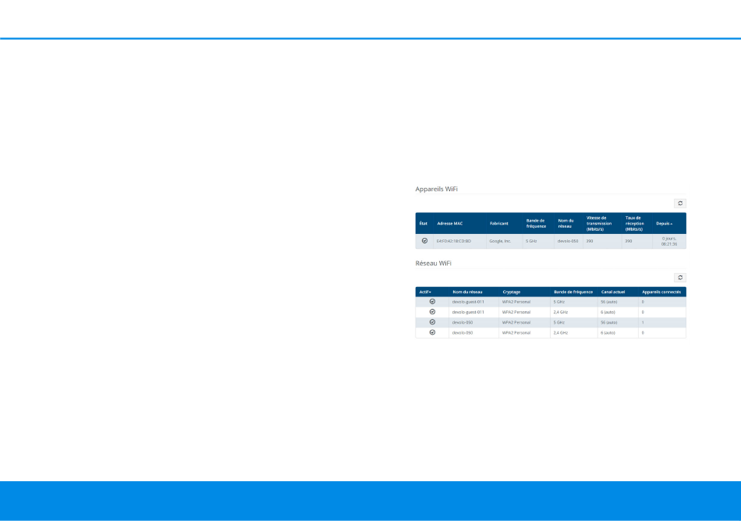The height and width of the screenshot is (521, 741).
Task: Click active check icon for devolo-guest-011 5 GHz
Action: coord(432,301)
